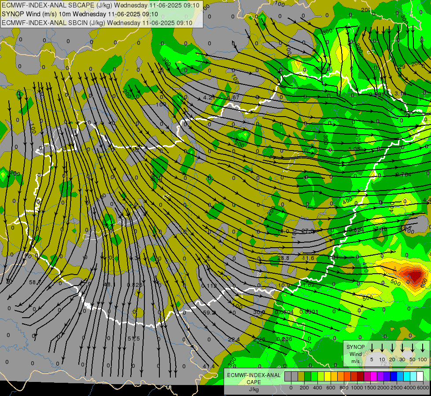Screen dimensions: 431x396
Task: Click the 1000 tick label in CAPE legend
Action: (357, 388)
